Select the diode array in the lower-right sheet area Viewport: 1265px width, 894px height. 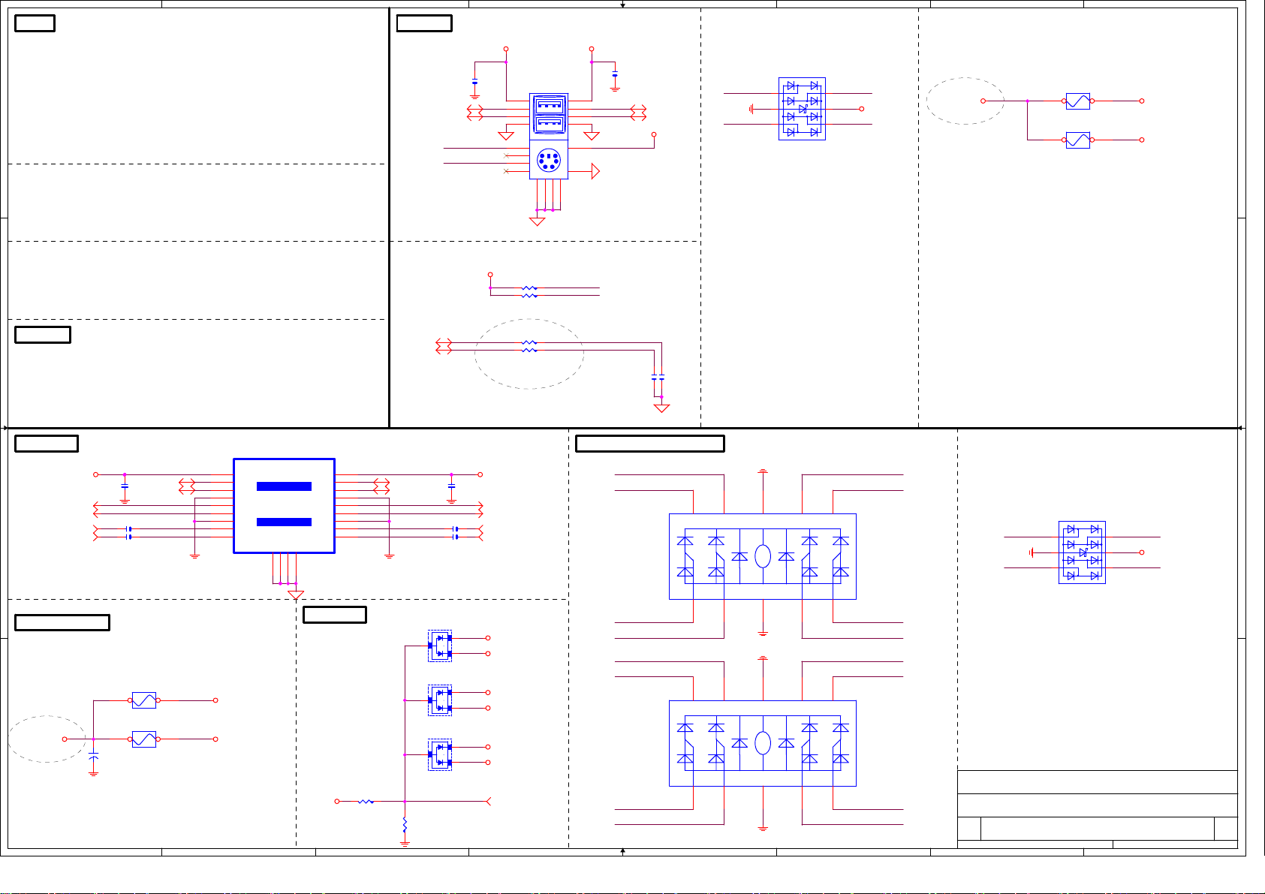coord(1082,552)
